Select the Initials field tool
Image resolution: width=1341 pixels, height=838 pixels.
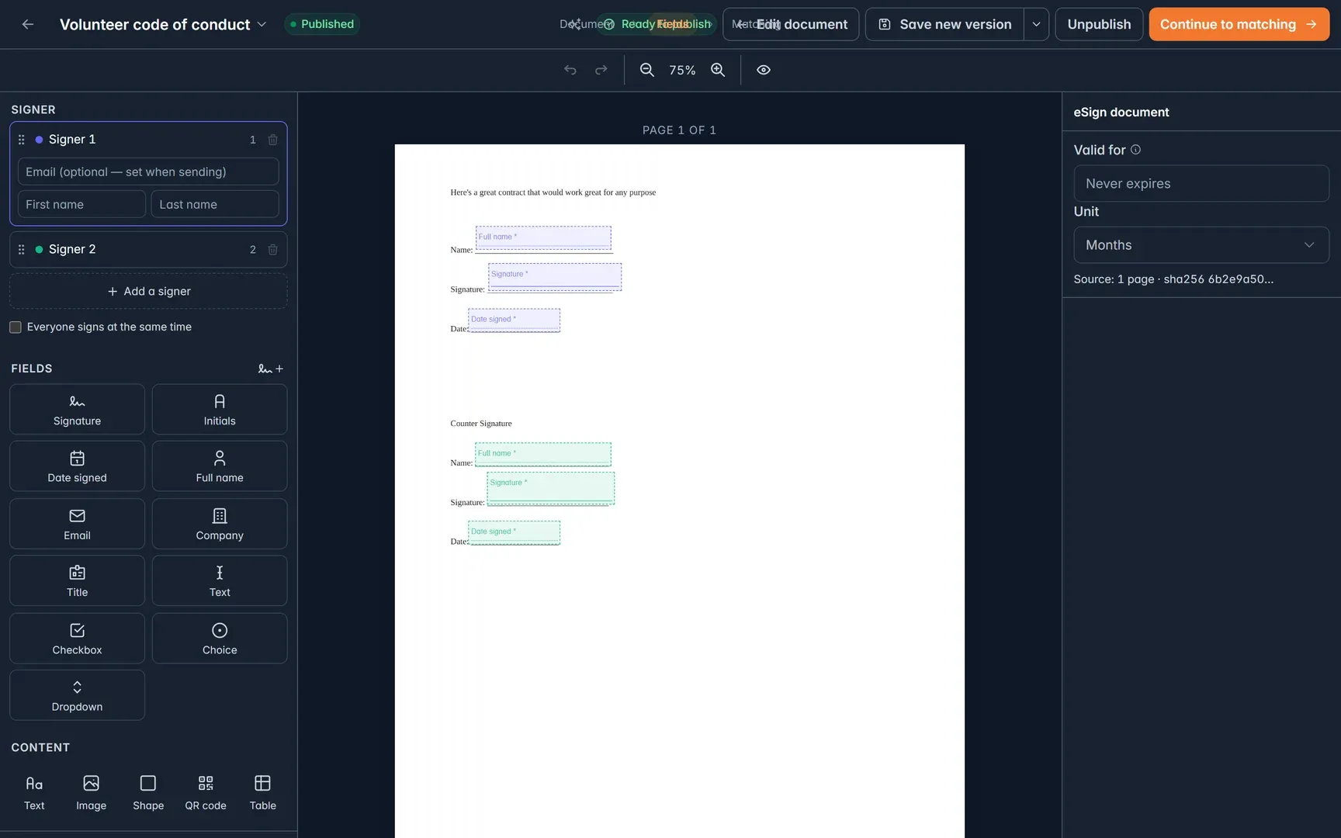(220, 409)
